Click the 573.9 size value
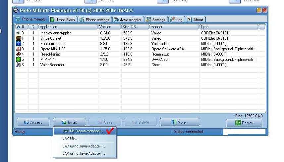Screen dimensions: 284x162 [128, 38]
